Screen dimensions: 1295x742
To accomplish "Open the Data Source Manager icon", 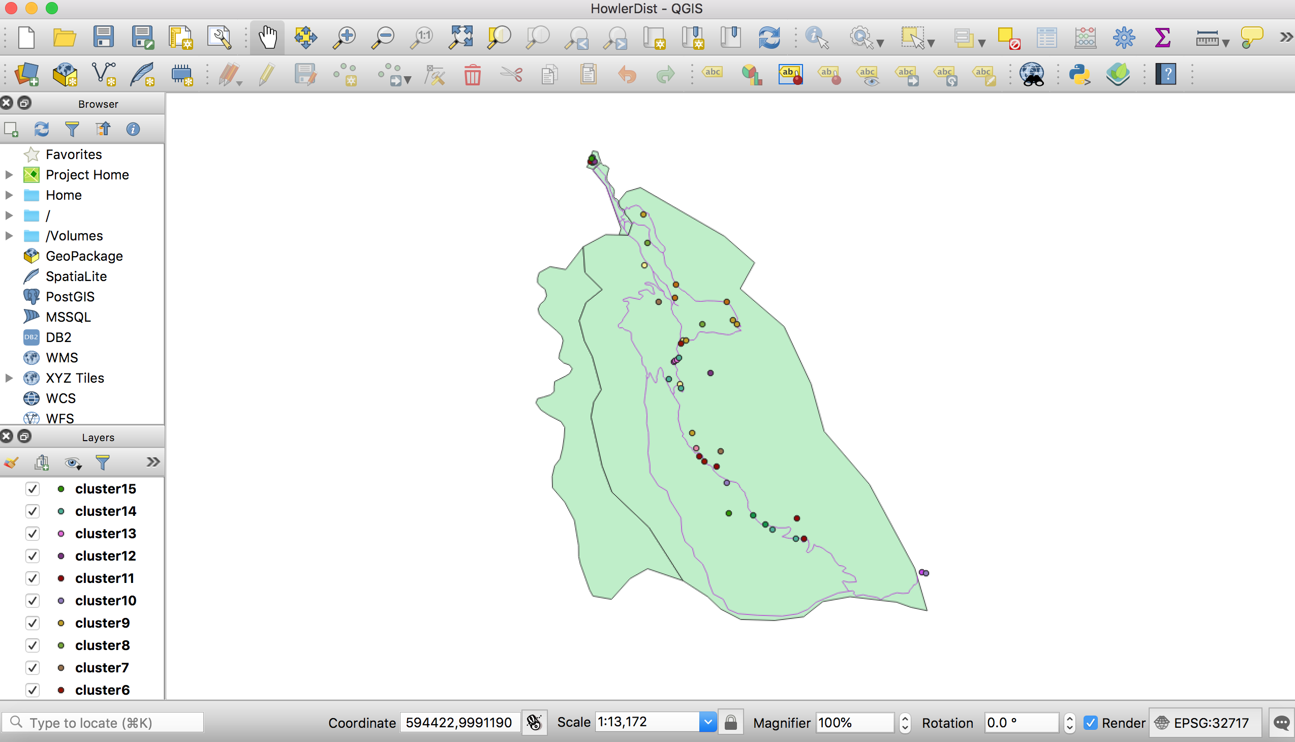I will point(26,74).
